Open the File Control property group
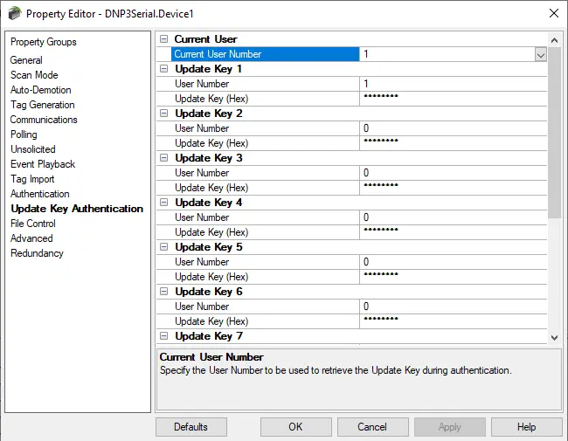Screen dimensions: 568x441 tap(33, 224)
